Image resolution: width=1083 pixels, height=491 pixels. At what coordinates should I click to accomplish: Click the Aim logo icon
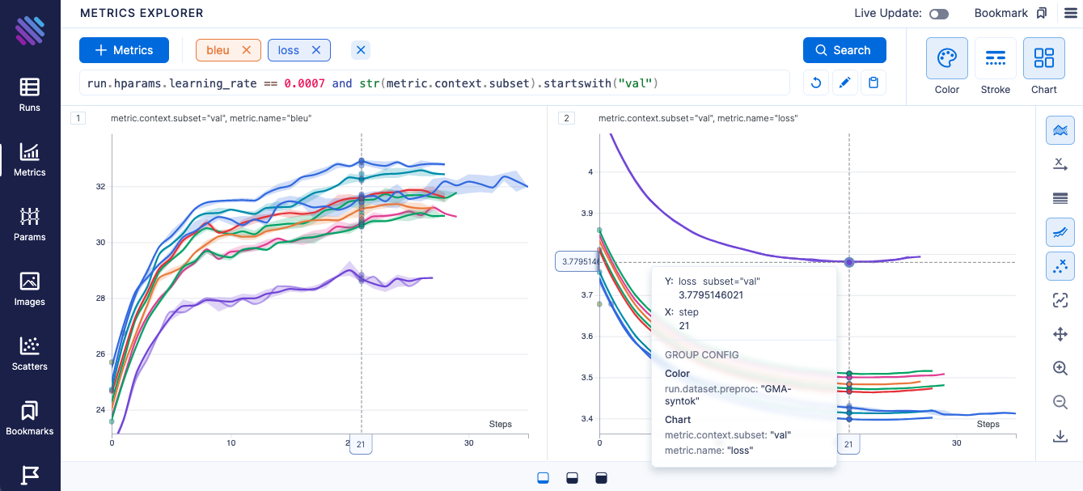tap(30, 30)
